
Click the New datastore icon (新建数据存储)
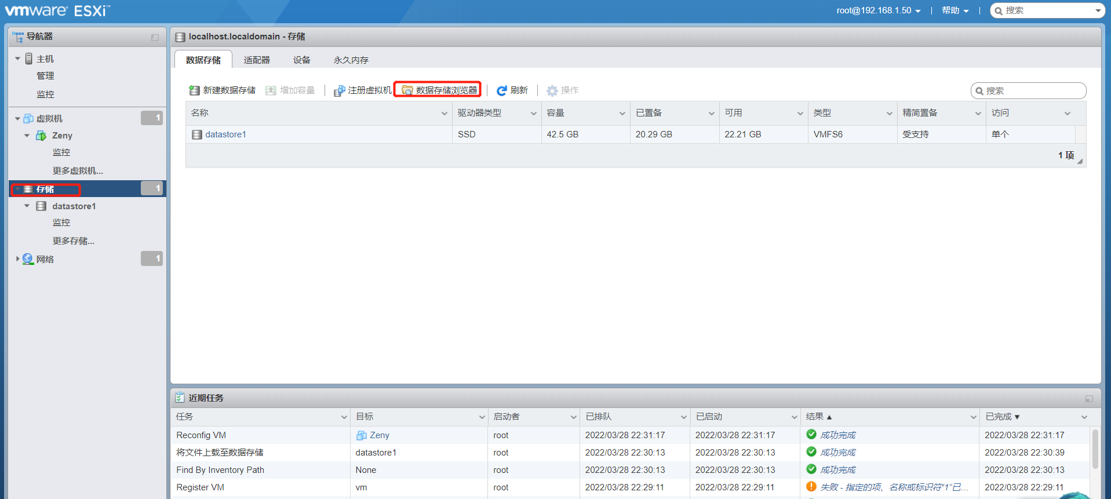tap(194, 90)
